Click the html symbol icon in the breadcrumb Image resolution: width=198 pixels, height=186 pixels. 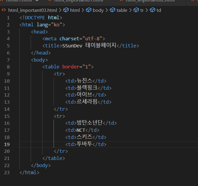click(x=66, y=10)
